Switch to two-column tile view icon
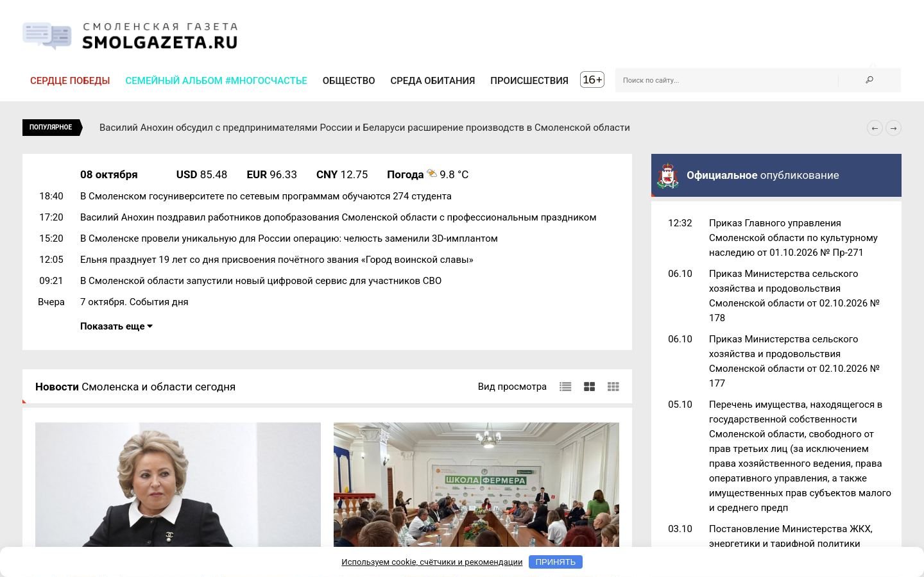Screen dimensions: 924x577 point(589,387)
